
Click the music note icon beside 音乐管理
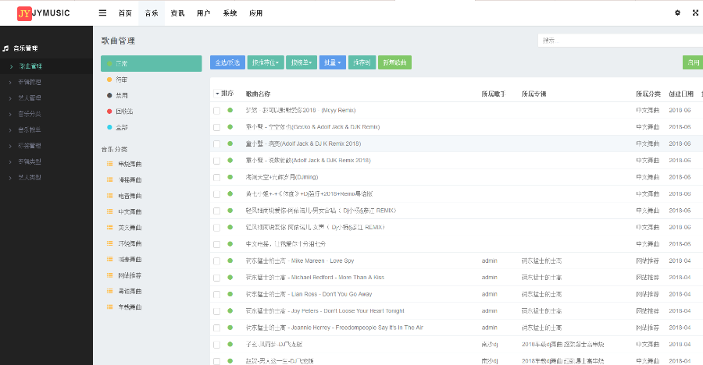point(5,48)
